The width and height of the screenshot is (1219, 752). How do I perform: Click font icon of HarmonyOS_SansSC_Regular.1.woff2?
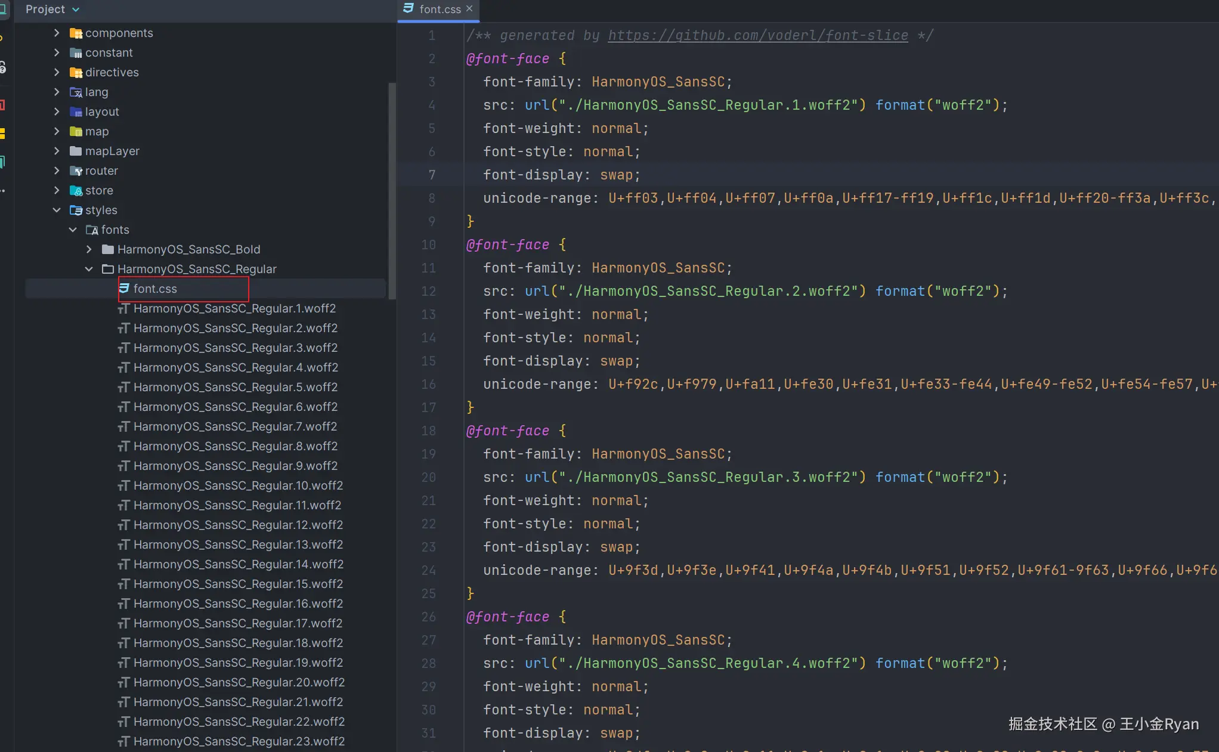[123, 309]
